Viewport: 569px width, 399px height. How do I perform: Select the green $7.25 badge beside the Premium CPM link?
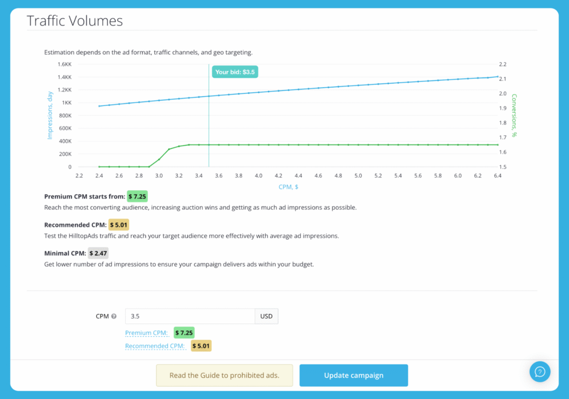[184, 333]
